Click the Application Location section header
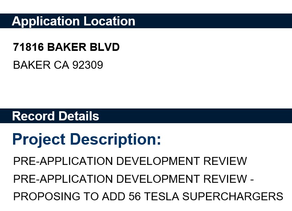292x211 pixels. pos(73,21)
